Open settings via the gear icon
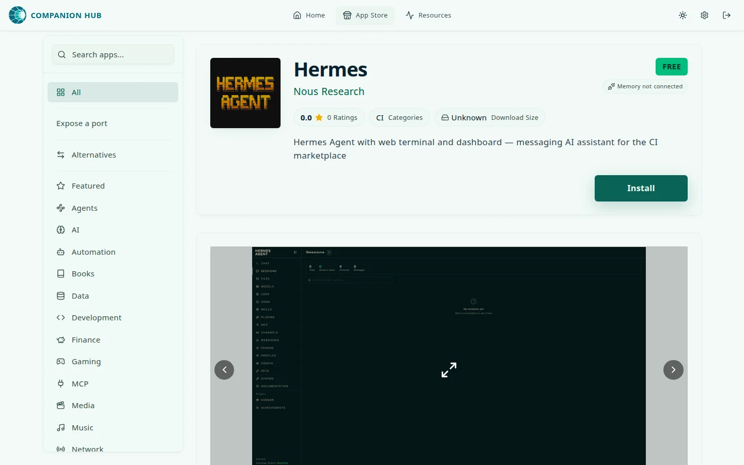744x465 pixels. point(704,15)
